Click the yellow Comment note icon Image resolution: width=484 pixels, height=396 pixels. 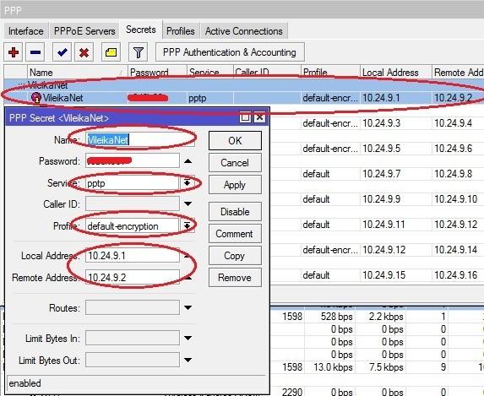[x=111, y=52]
